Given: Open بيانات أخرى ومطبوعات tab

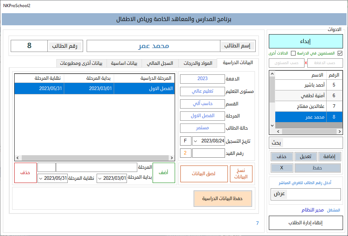Looking at the screenshot, I should pos(81,63).
